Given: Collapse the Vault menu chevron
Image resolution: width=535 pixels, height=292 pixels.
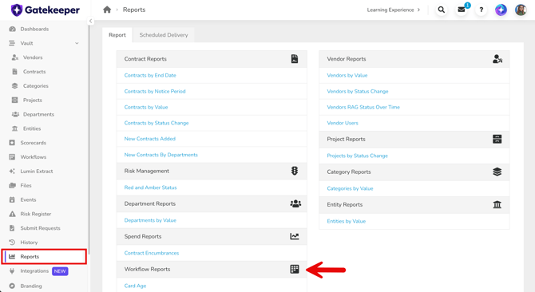Looking at the screenshot, I should (77, 43).
